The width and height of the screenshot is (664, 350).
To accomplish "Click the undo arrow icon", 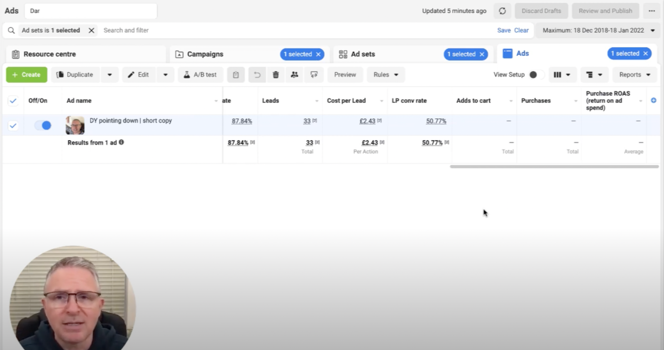I will (x=257, y=75).
